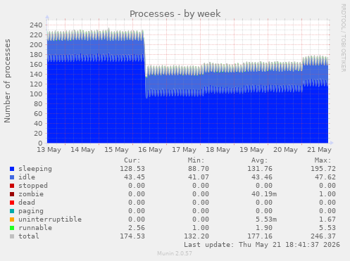
Task: Click the zombie legend color swatch
Action: (x=12, y=194)
